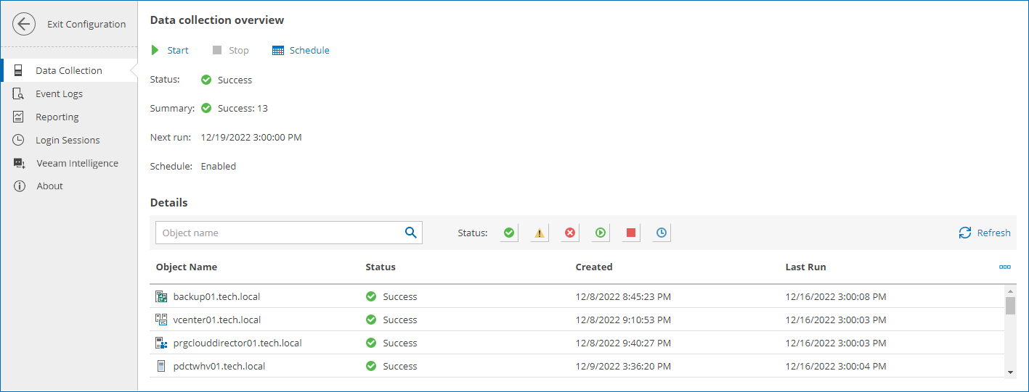Toggle the Failed status filter icon
Viewport: 1029px width, 392px height.
(570, 233)
